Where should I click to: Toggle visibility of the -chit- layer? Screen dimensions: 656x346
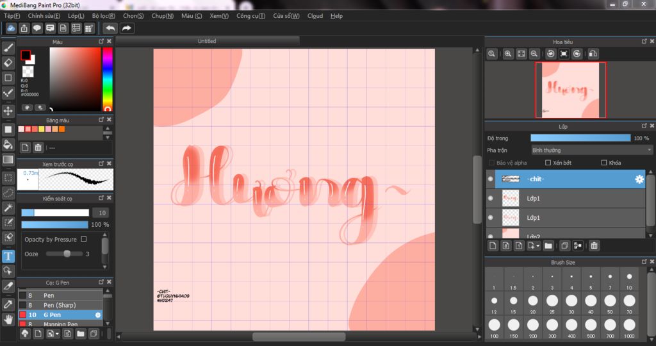point(490,179)
